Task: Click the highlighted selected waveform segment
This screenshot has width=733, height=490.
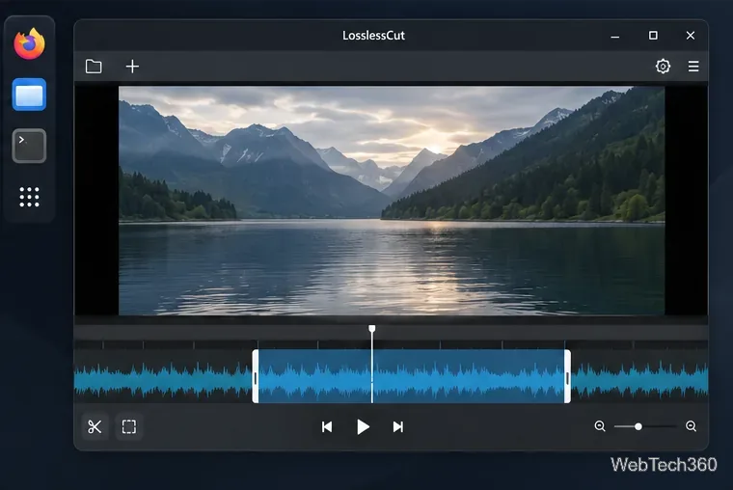Action: pyautogui.click(x=412, y=376)
